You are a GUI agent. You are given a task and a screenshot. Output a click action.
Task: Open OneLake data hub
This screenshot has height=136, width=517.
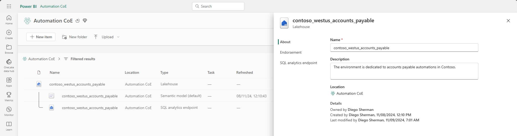pos(9,65)
